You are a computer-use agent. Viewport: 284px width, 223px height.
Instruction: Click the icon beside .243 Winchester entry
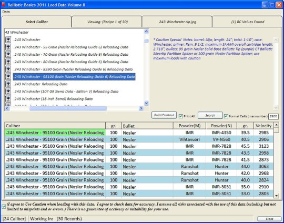pyautogui.click(x=8, y=39)
